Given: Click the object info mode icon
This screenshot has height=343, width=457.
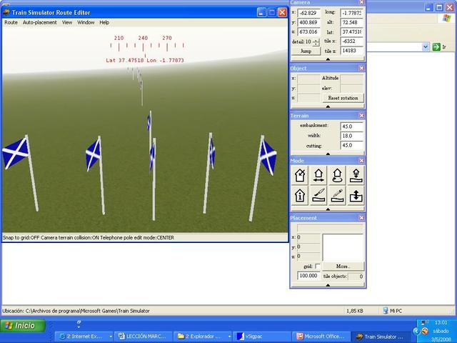Looking at the screenshot, I should pos(301,194).
